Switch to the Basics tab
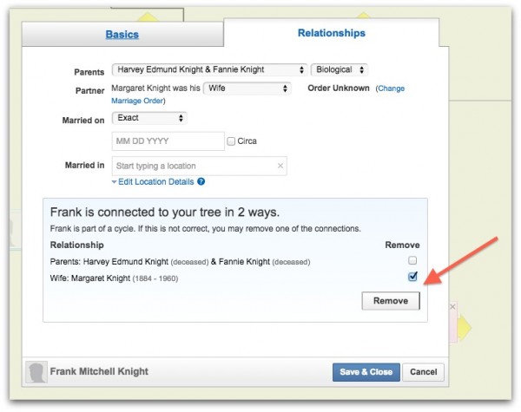Viewport: 521px width, 412px height. tap(122, 34)
